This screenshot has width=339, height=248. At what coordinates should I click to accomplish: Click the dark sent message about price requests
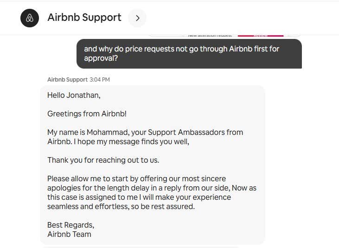pos(189,53)
